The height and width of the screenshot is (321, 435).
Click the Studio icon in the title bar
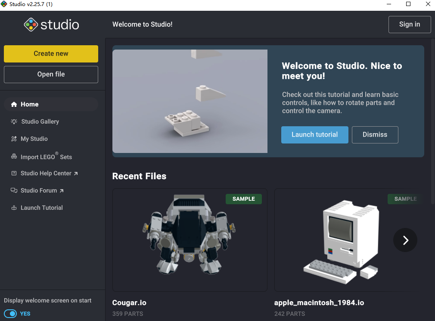point(5,4)
